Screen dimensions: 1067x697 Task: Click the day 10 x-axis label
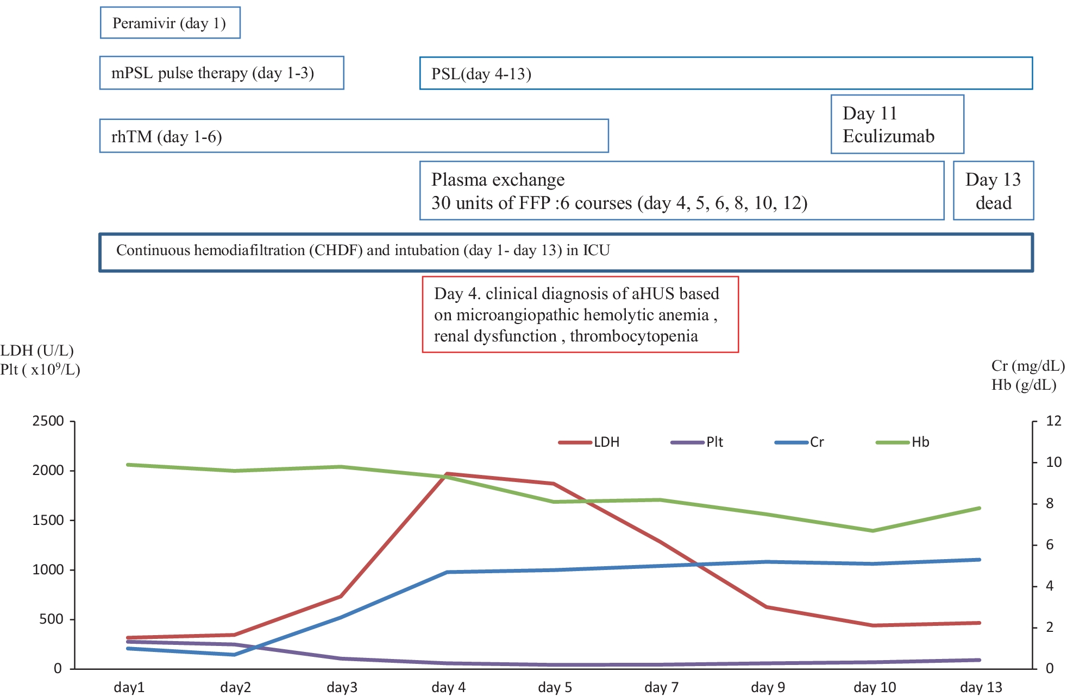coord(875,688)
